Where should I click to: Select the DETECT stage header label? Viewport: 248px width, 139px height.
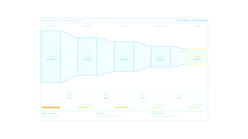51,26
